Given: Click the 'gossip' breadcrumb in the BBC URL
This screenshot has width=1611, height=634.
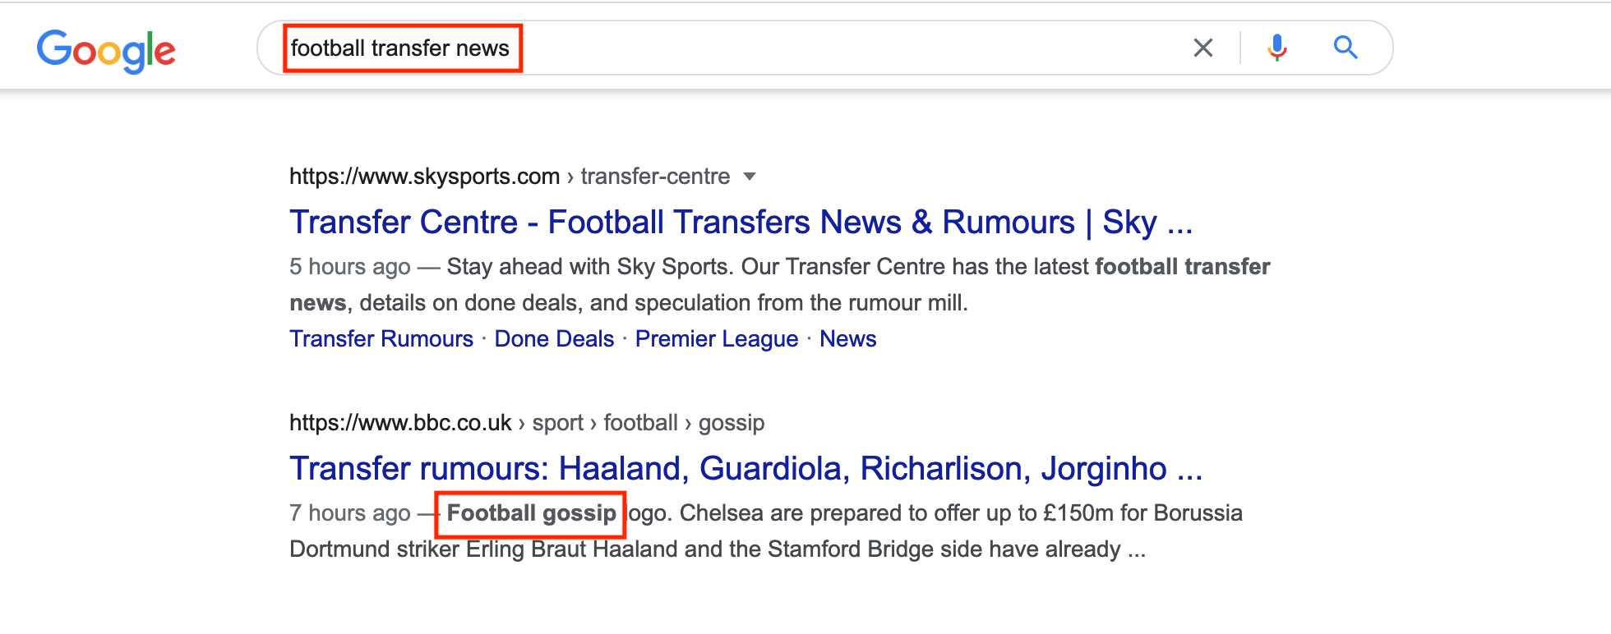Looking at the screenshot, I should pos(731,423).
